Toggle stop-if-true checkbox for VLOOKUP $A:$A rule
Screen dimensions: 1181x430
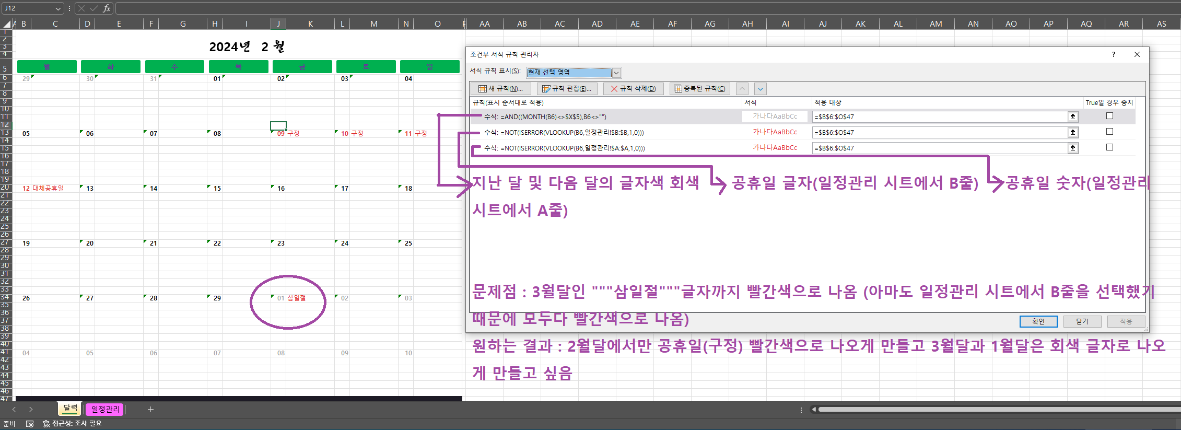[1109, 147]
